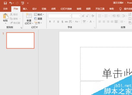Toggle text Shadow formatting
Viewport: 132px width, 95px height.
point(62,22)
